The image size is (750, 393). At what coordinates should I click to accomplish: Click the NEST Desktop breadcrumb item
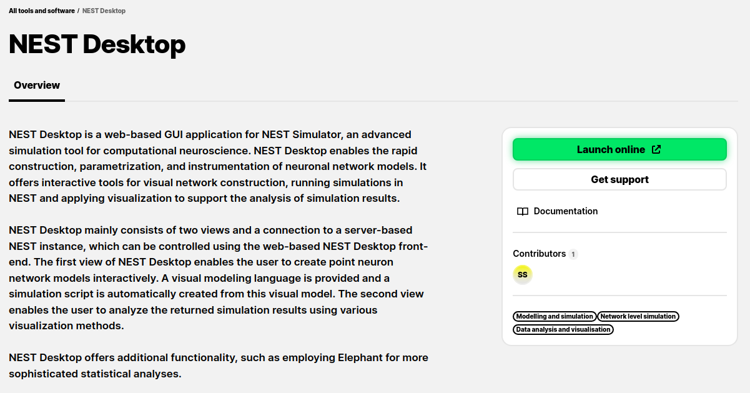104,11
